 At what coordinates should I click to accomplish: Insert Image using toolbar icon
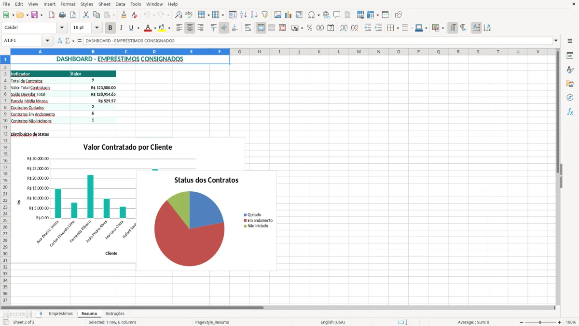tap(278, 15)
